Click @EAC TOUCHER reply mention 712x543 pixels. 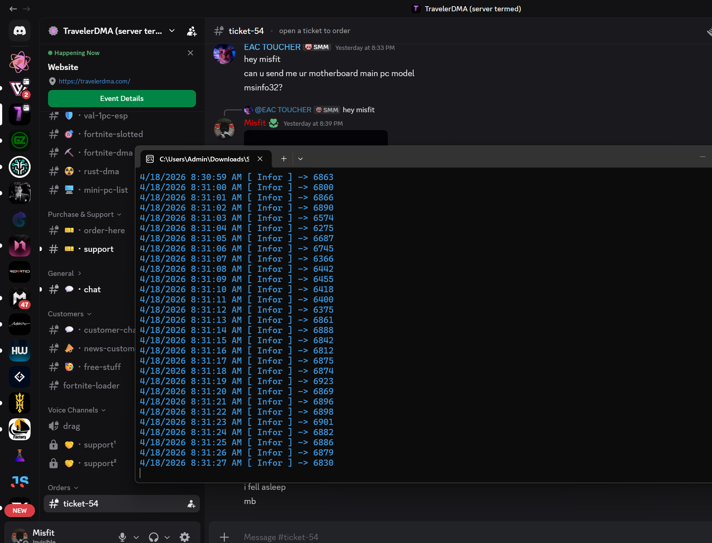click(x=283, y=110)
